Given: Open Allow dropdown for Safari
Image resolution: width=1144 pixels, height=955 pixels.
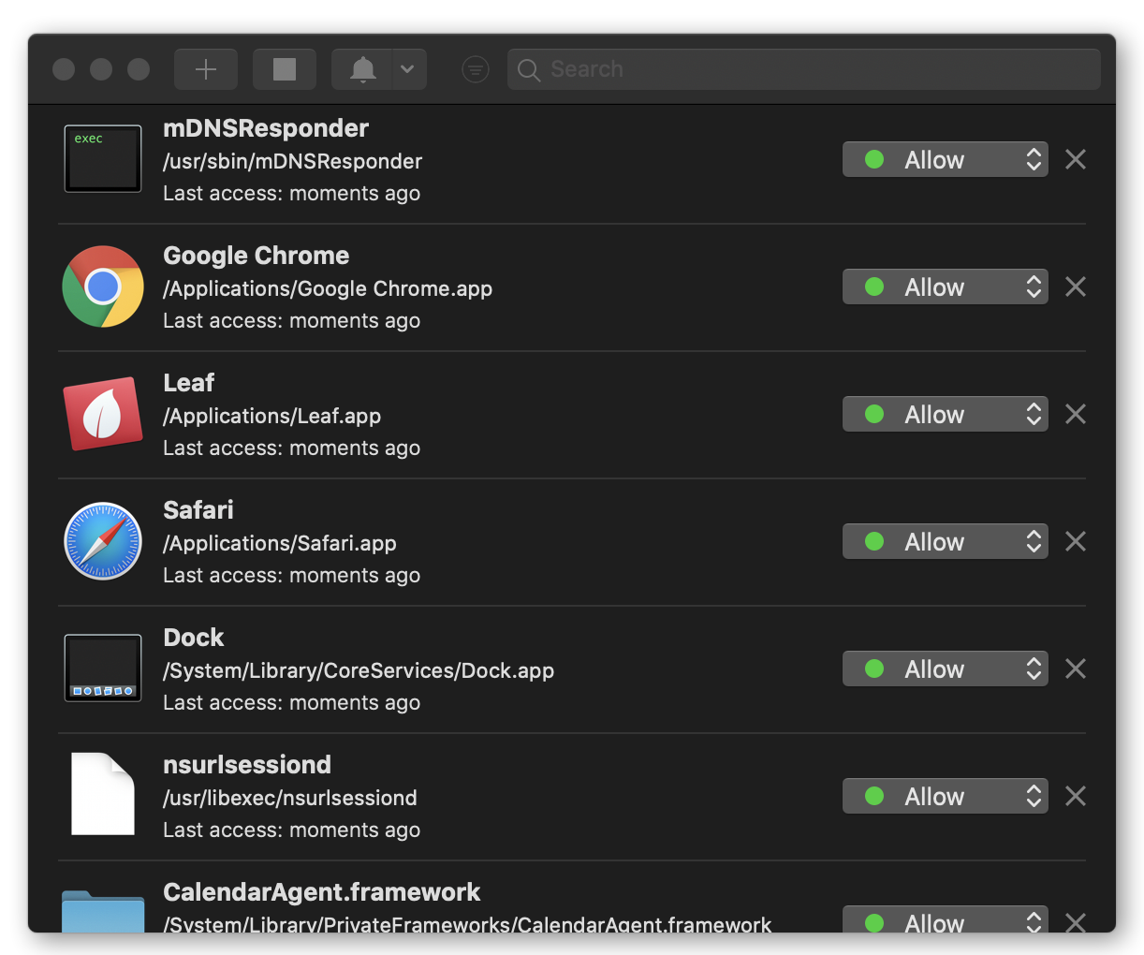Looking at the screenshot, I should [x=945, y=541].
